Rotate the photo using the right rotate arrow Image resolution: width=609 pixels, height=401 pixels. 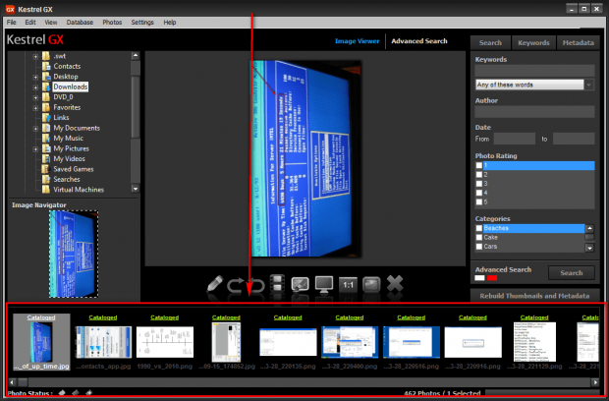tap(255, 283)
